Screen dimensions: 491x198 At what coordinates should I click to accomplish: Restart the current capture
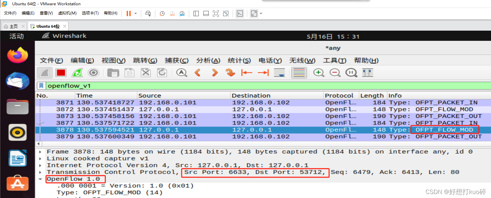coord(77,72)
